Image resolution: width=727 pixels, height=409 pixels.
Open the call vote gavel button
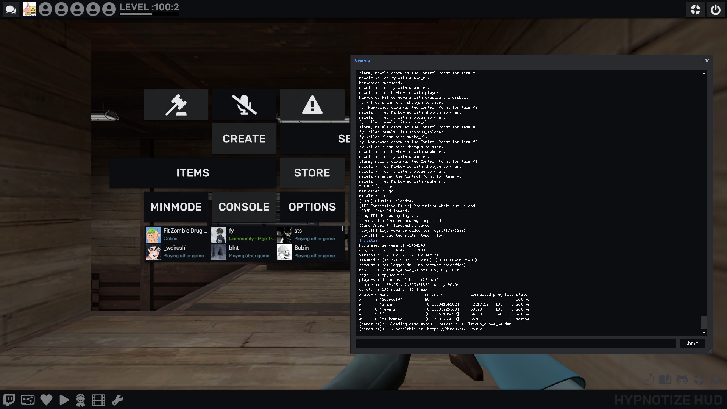pos(176,105)
